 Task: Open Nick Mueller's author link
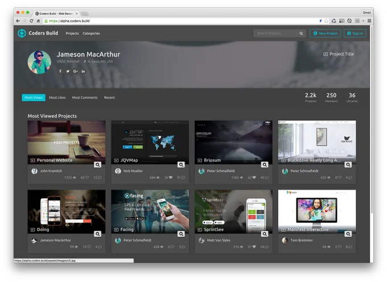tap(133, 171)
